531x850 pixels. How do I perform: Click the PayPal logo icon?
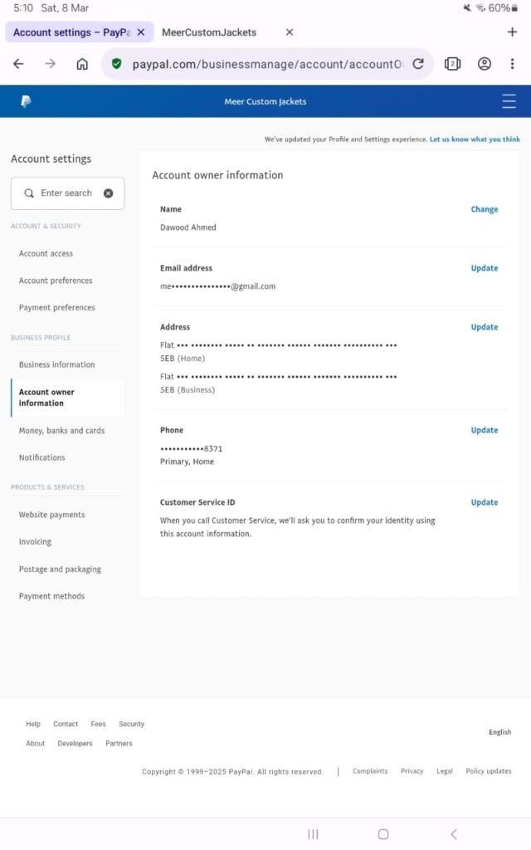(x=26, y=101)
